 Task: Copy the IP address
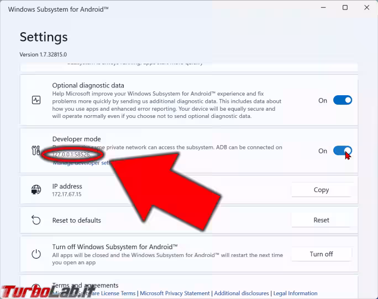[321, 190]
